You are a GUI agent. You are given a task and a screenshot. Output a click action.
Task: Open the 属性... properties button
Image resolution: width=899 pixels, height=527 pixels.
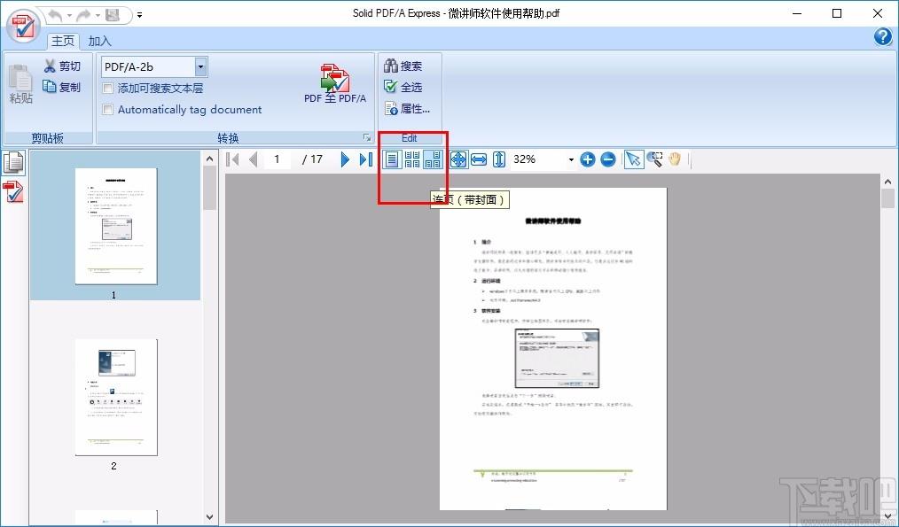407,108
